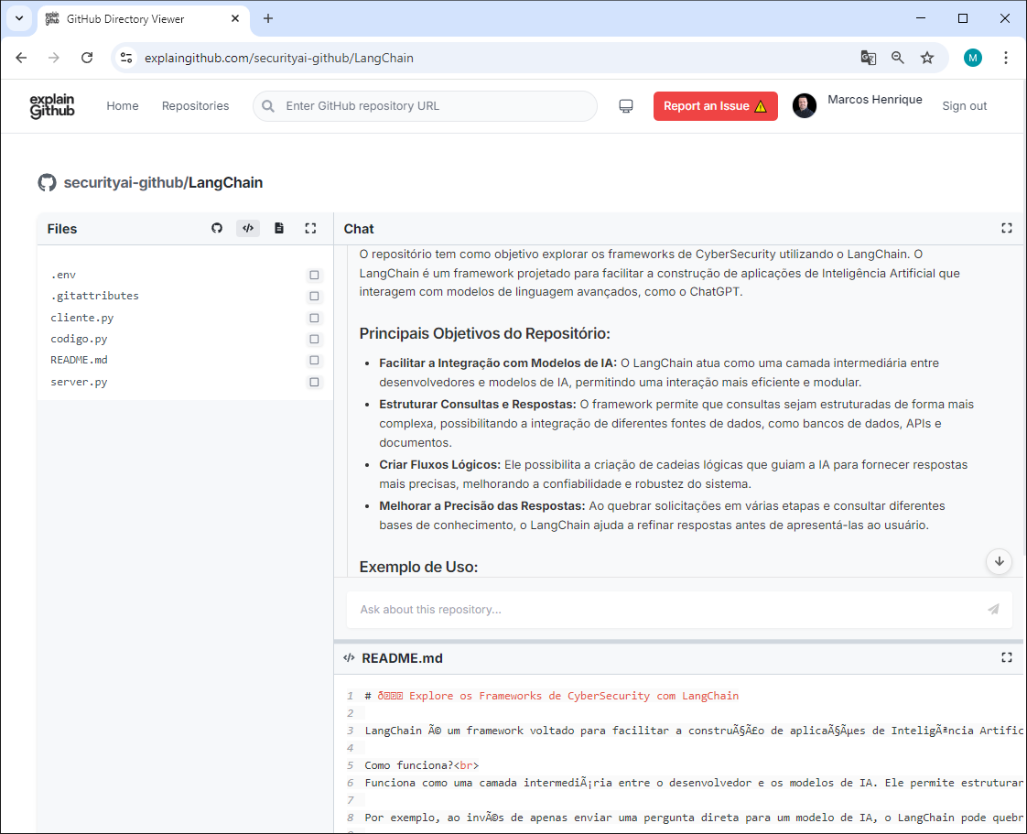Viewport: 1027px width, 834px height.
Task: Check the server.py file checkbox
Action: point(314,382)
